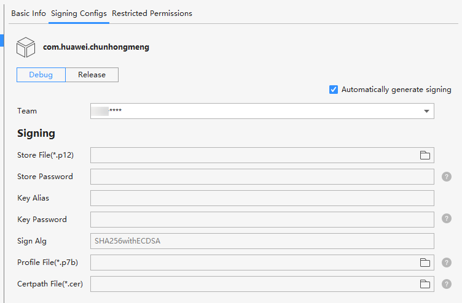Show help for Certpath File

coord(447,284)
